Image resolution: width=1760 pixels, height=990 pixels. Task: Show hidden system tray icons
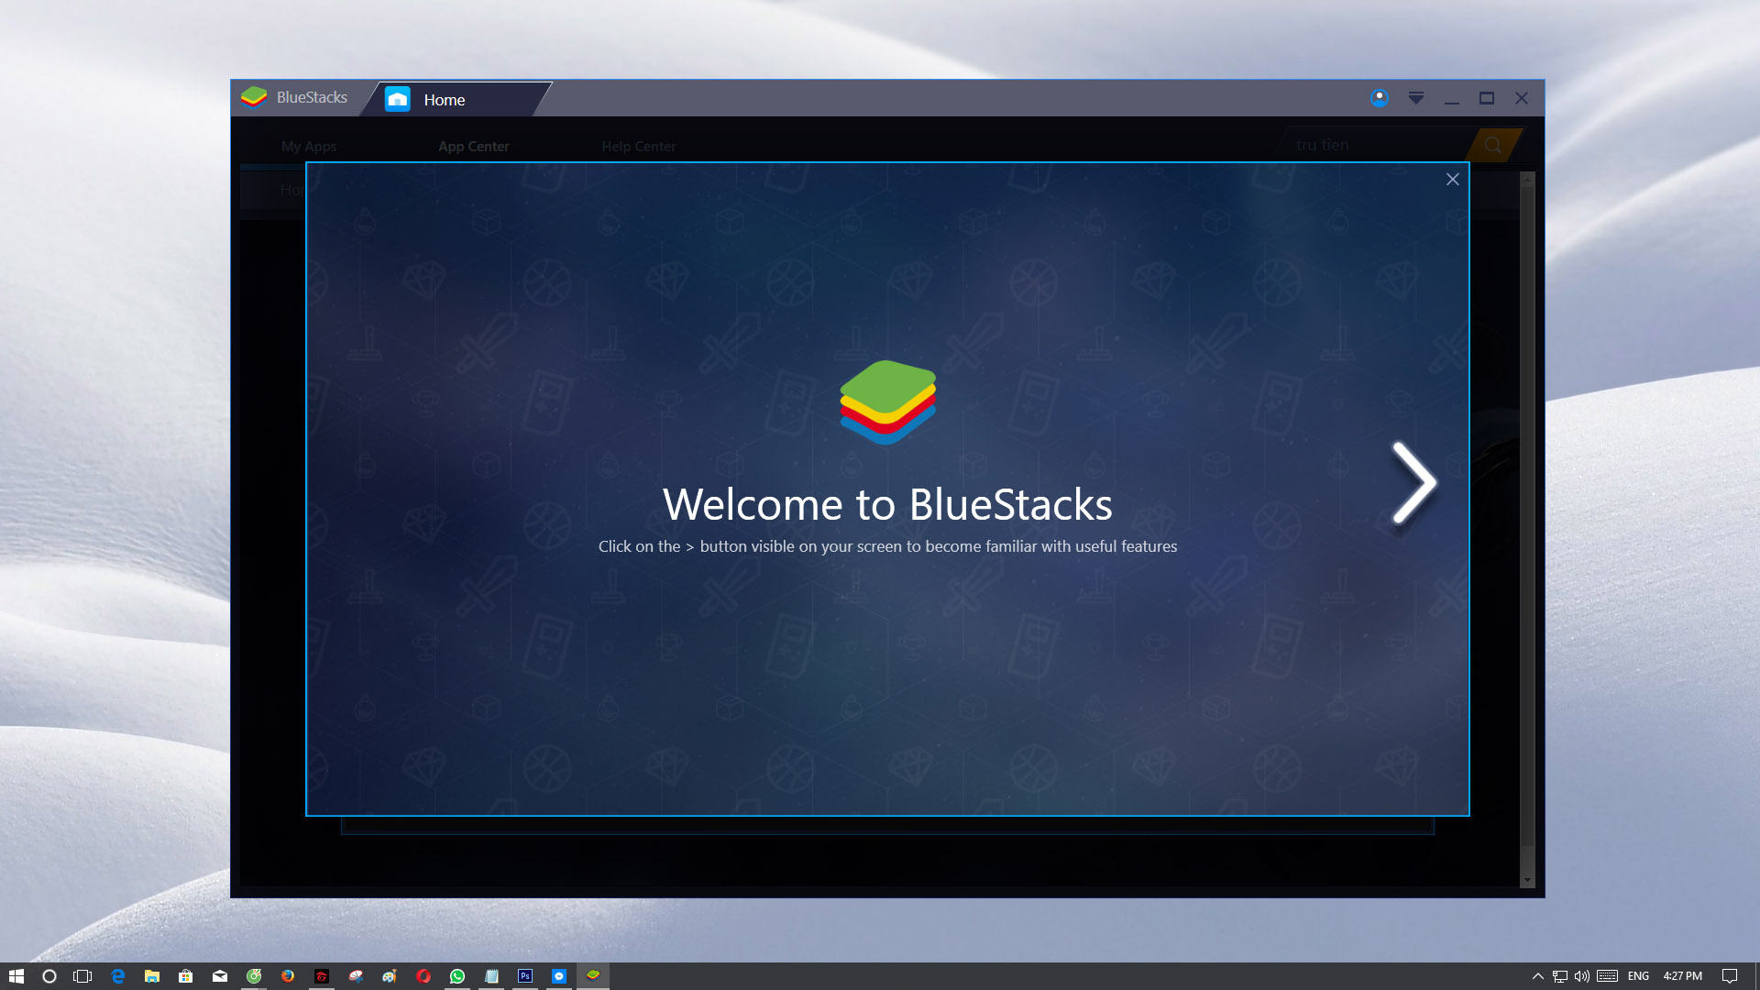(1537, 976)
